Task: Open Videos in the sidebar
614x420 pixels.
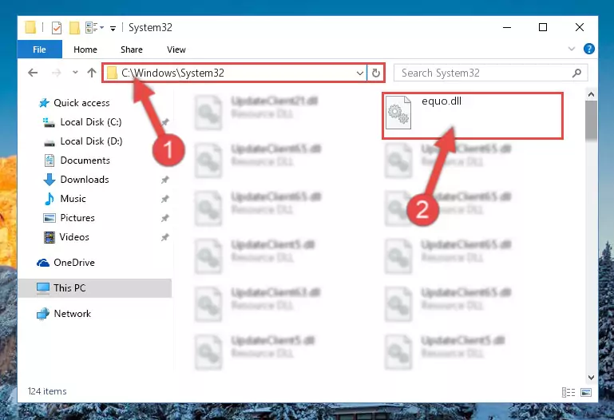Action: 74,237
